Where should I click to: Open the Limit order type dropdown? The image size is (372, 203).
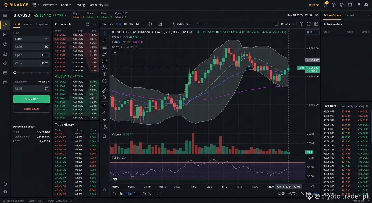(31, 39)
